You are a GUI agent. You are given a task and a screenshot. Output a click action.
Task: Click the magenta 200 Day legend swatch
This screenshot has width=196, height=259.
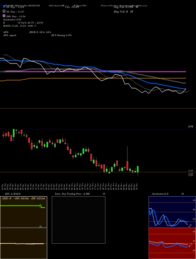coord(4,16)
